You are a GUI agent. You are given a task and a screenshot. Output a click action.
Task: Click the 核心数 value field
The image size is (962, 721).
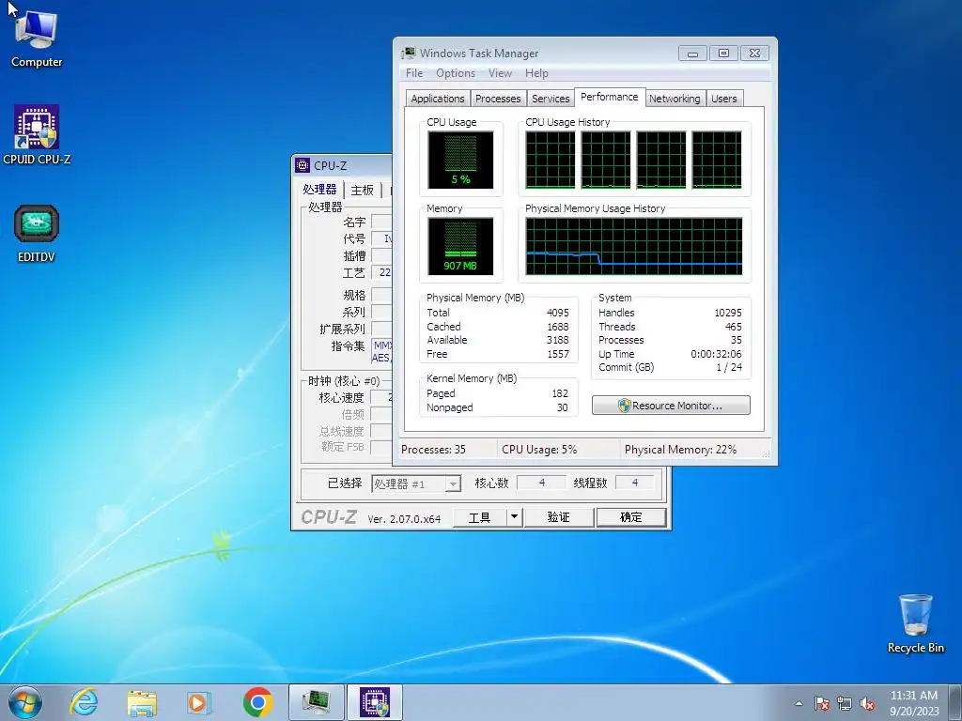tap(542, 483)
